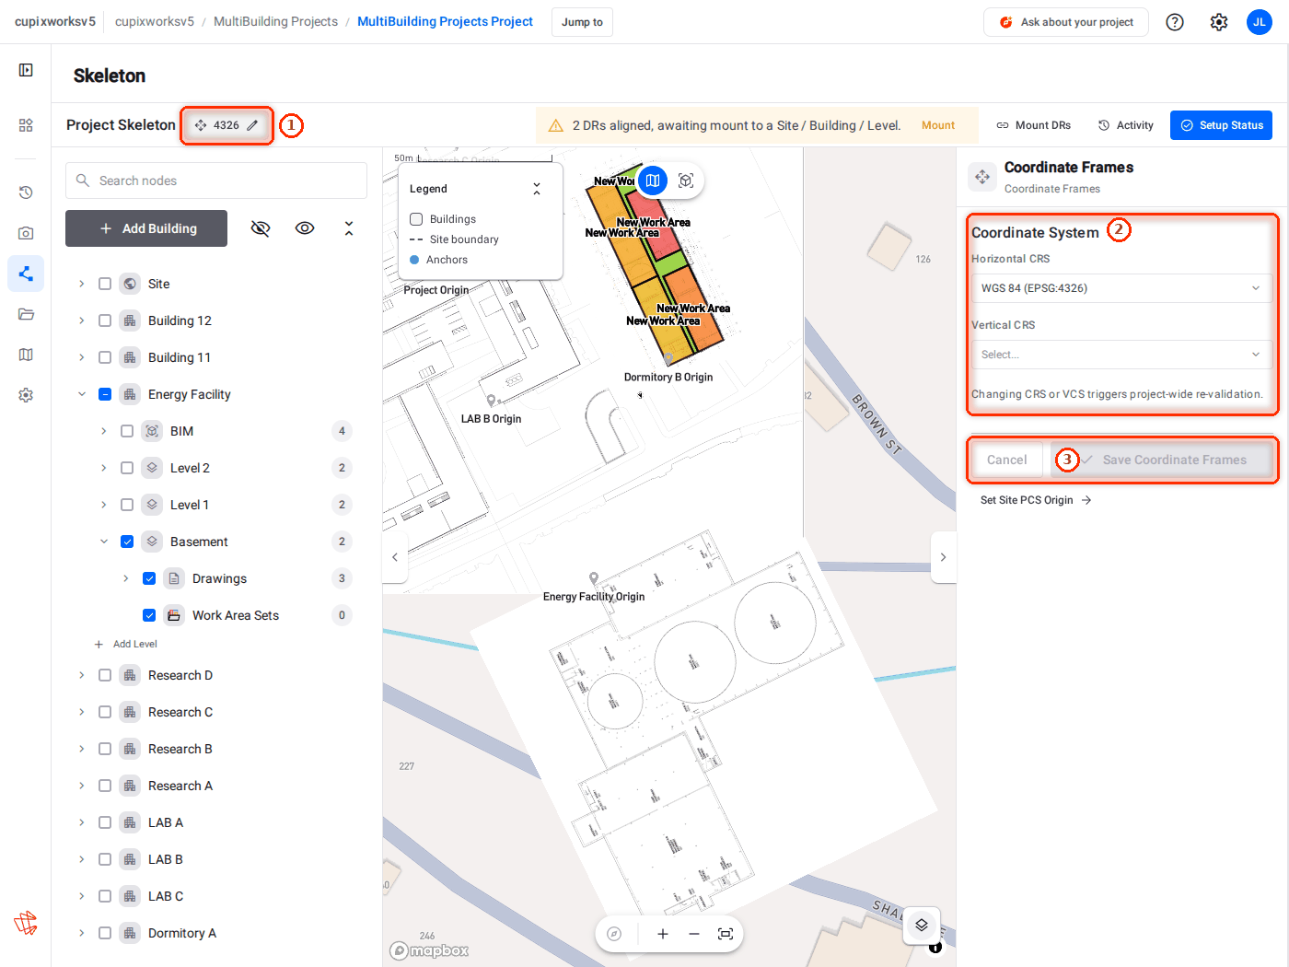Viewport: 1289px width, 967px height.
Task: Collapse the Energy Facility tree node
Action: click(82, 394)
